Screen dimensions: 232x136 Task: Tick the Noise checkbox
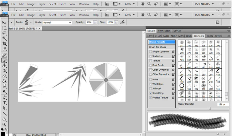pyautogui.click(x=150, y=79)
